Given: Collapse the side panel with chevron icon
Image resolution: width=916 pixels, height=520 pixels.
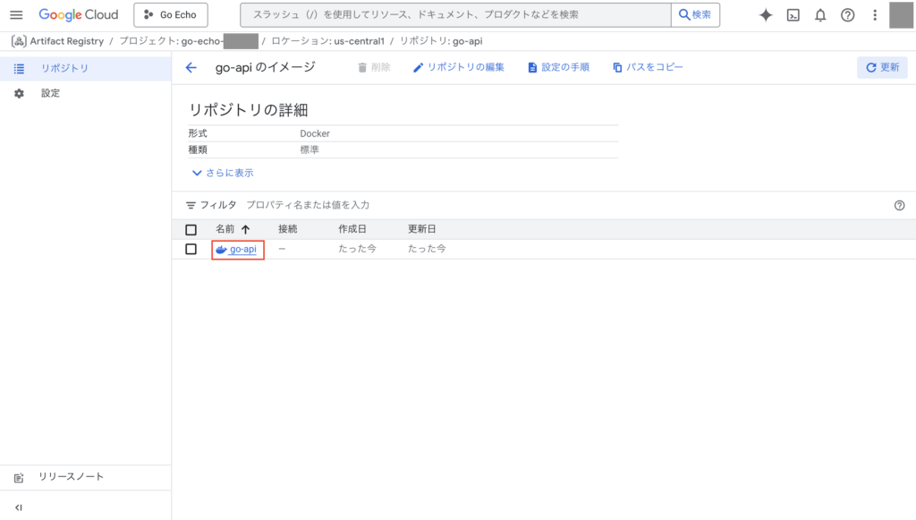Looking at the screenshot, I should coord(19,507).
